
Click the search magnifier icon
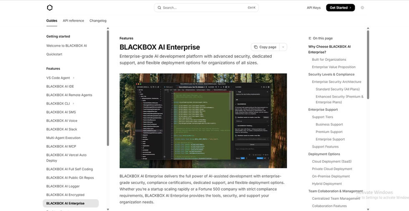click(x=159, y=8)
